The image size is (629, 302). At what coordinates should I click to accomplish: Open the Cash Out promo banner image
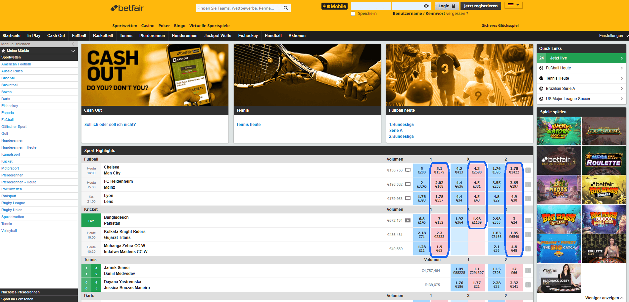coord(155,75)
